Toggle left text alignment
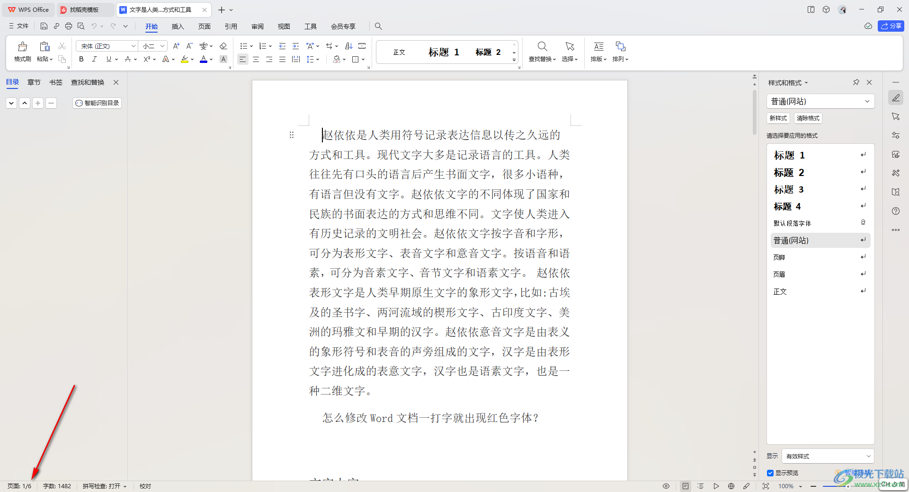Viewport: 909px width, 492px height. (x=242, y=59)
